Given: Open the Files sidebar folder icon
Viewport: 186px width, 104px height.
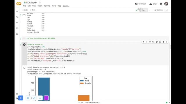Looking at the screenshot, I should [x=17, y=34].
